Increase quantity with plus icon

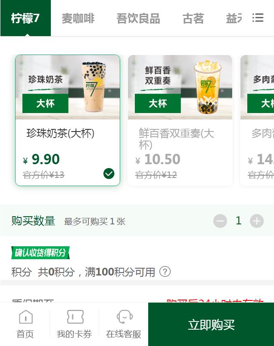pyautogui.click(x=257, y=221)
